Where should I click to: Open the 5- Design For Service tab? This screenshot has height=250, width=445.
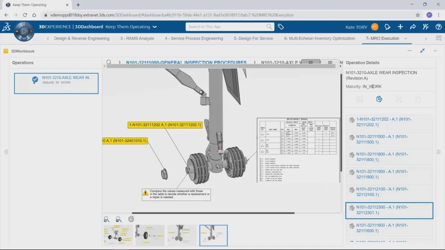(x=253, y=38)
